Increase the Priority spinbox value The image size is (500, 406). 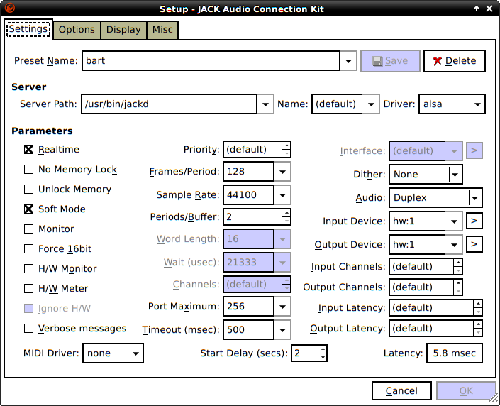(x=287, y=146)
